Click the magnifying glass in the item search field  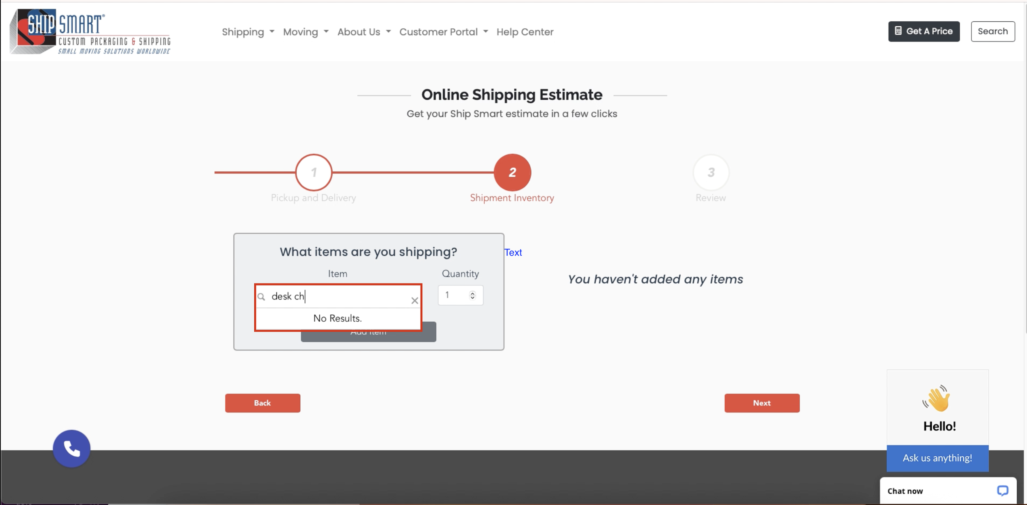(x=262, y=296)
